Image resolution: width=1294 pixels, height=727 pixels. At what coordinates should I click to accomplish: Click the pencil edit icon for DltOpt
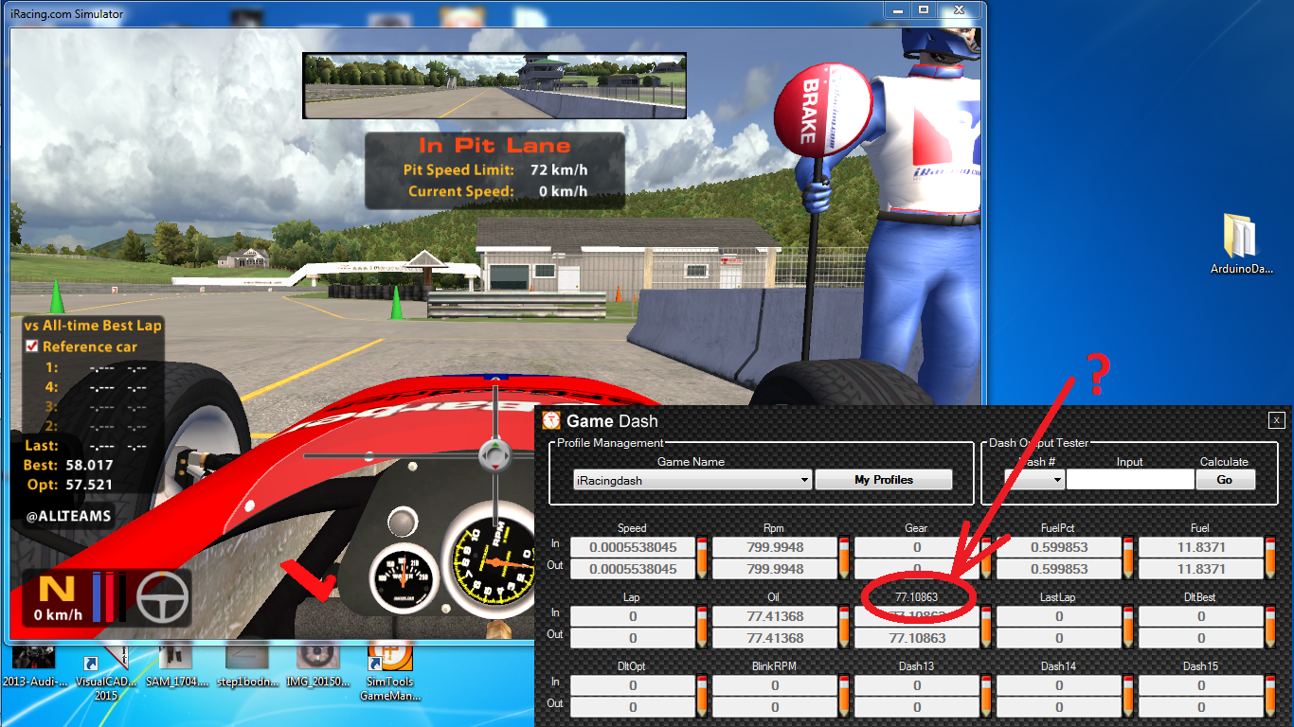(x=702, y=696)
